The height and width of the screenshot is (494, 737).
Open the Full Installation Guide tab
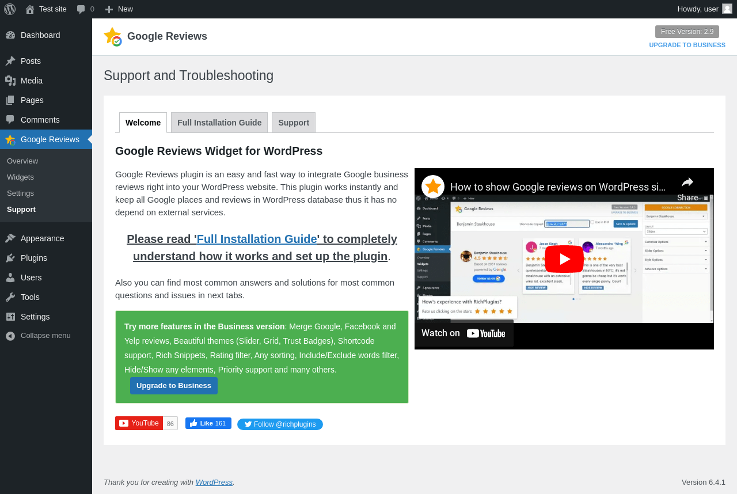[x=219, y=123]
